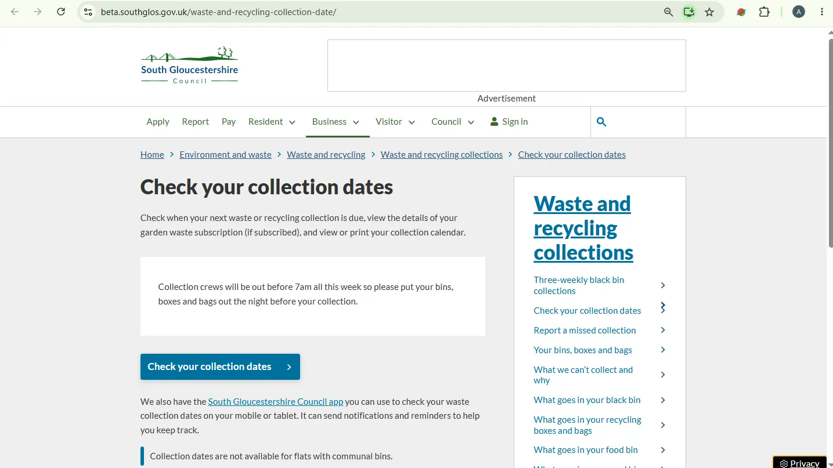Click the red extension icon in toolbar
Viewport: 833px width, 468px height.
(x=741, y=12)
